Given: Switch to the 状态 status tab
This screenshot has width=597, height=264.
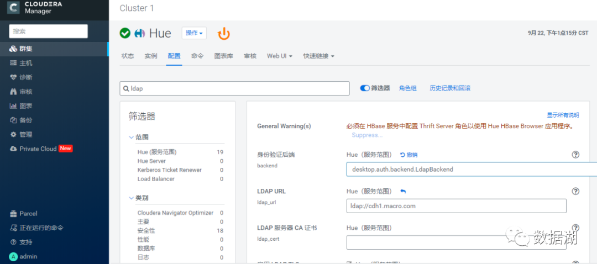Looking at the screenshot, I should [x=128, y=56].
